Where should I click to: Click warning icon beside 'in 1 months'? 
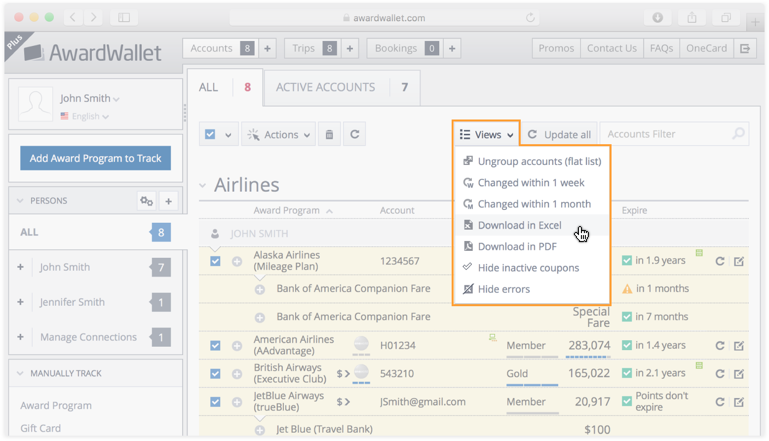pyautogui.click(x=627, y=289)
